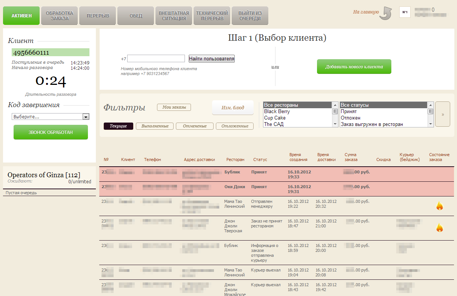Switch status to Перерыв
This screenshot has height=296, width=457.
(98, 16)
